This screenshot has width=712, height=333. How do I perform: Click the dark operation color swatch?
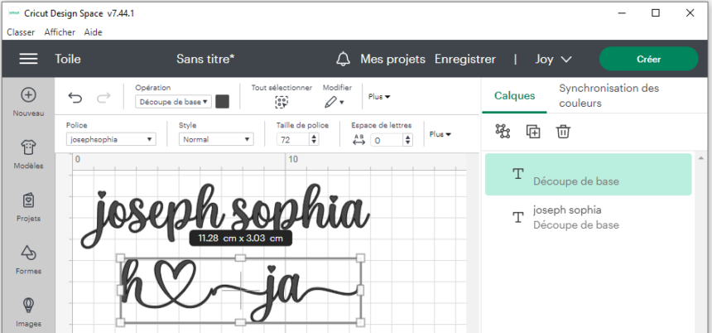[x=222, y=102]
